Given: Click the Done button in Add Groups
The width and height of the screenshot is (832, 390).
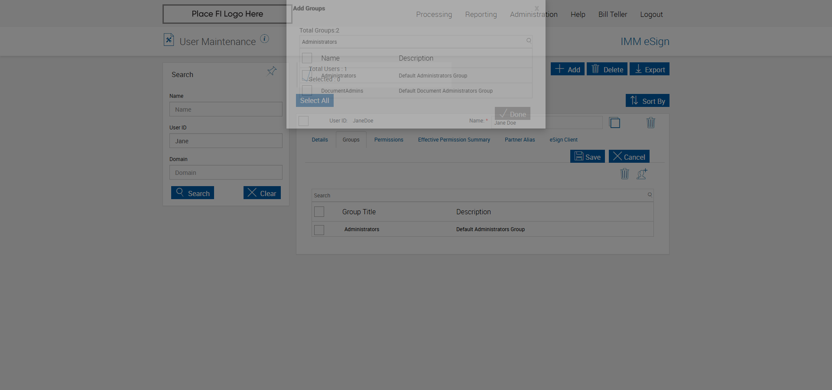Looking at the screenshot, I should click(513, 113).
